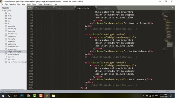This screenshot has height=98, width=175.
Task: Open about.php in sidebar
Action: tap(11, 26)
